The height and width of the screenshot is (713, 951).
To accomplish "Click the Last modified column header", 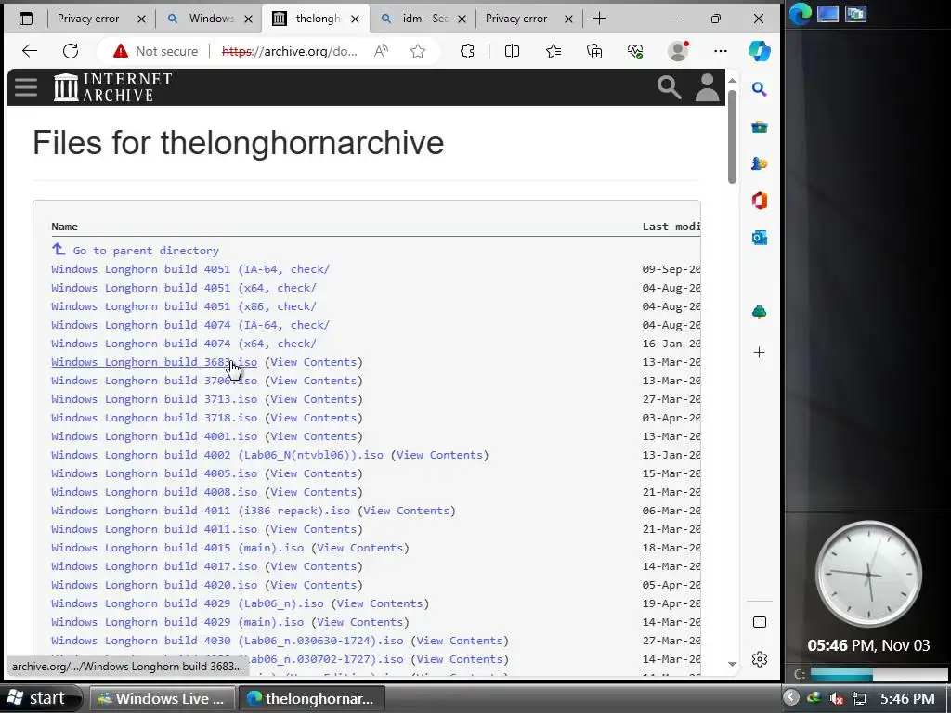I will [671, 227].
